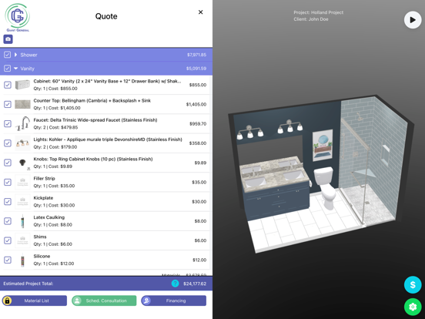The width and height of the screenshot is (425, 319).
Task: Click the $1,405.00 counter top price
Action: click(x=196, y=105)
